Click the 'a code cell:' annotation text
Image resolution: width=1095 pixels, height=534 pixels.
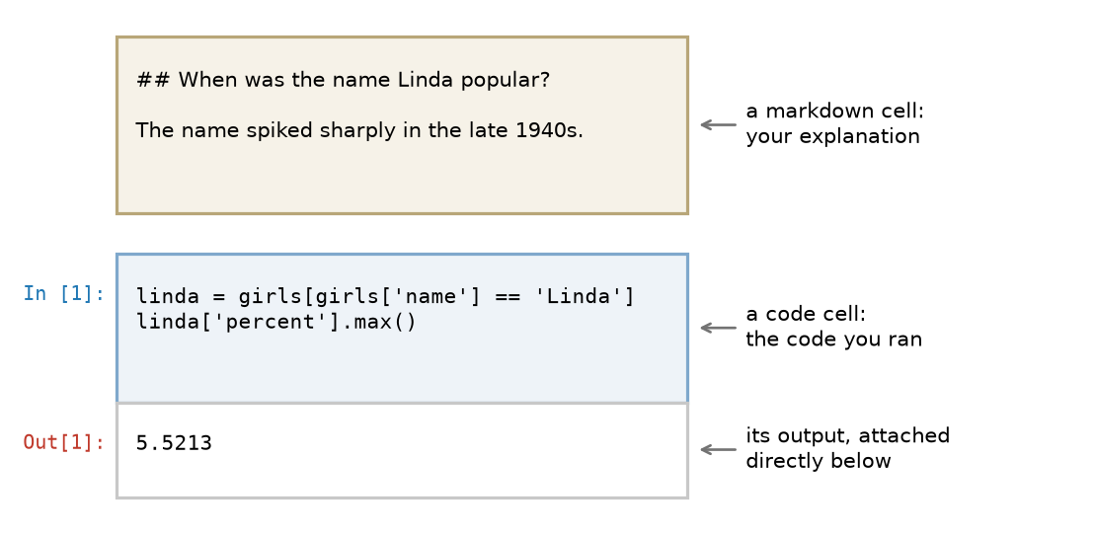click(x=806, y=315)
